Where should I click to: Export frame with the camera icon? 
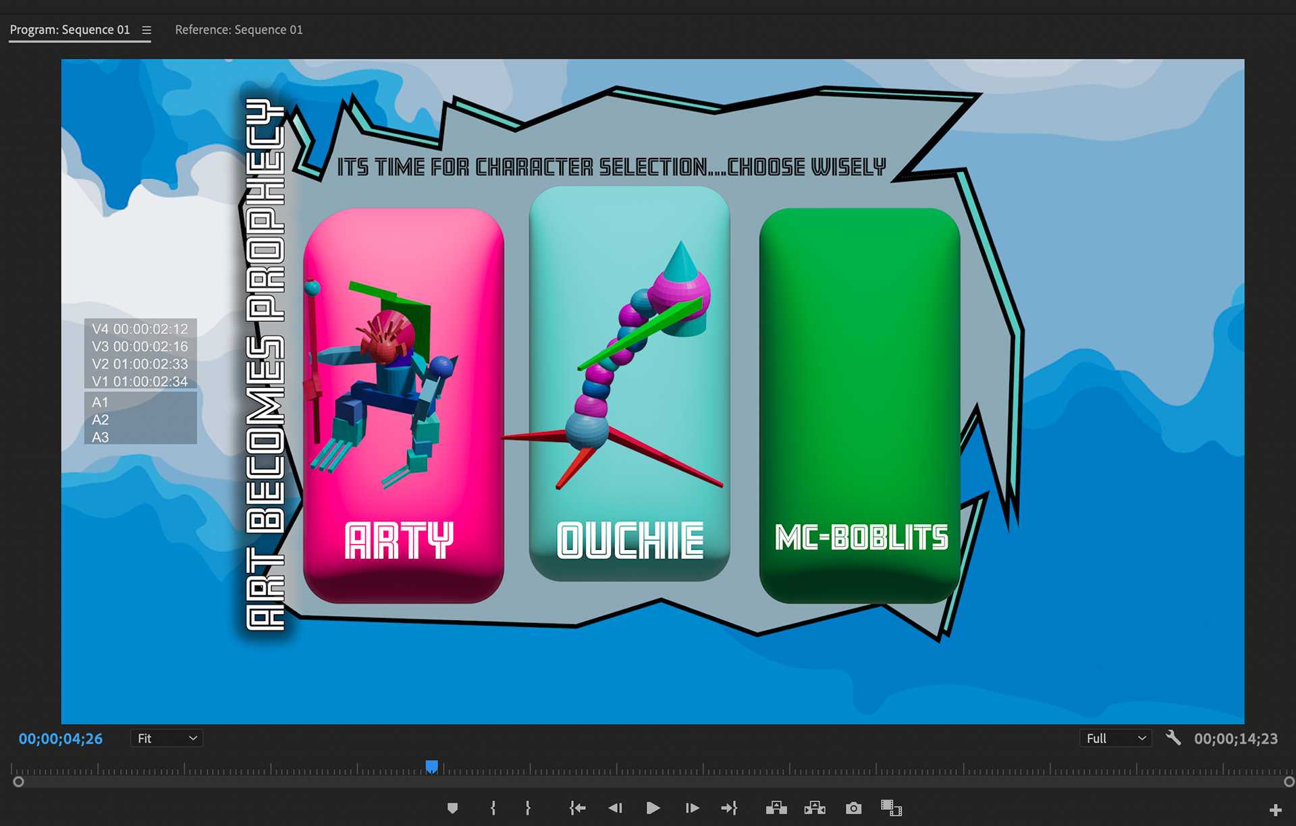[853, 808]
